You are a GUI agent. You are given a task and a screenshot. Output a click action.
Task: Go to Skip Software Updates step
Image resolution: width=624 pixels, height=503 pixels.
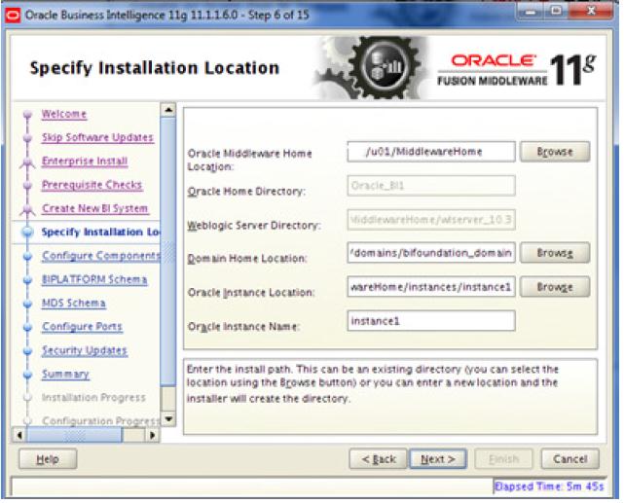click(x=97, y=137)
